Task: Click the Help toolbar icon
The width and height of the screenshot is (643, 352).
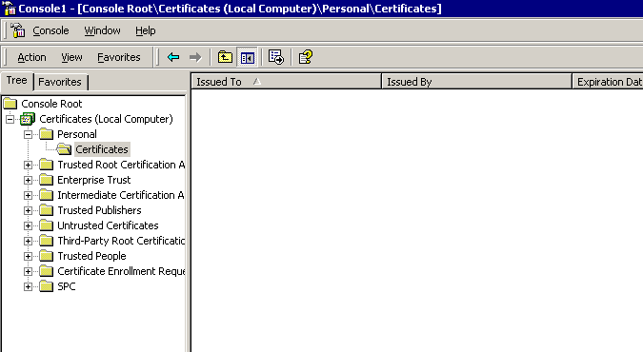Action: click(x=306, y=57)
